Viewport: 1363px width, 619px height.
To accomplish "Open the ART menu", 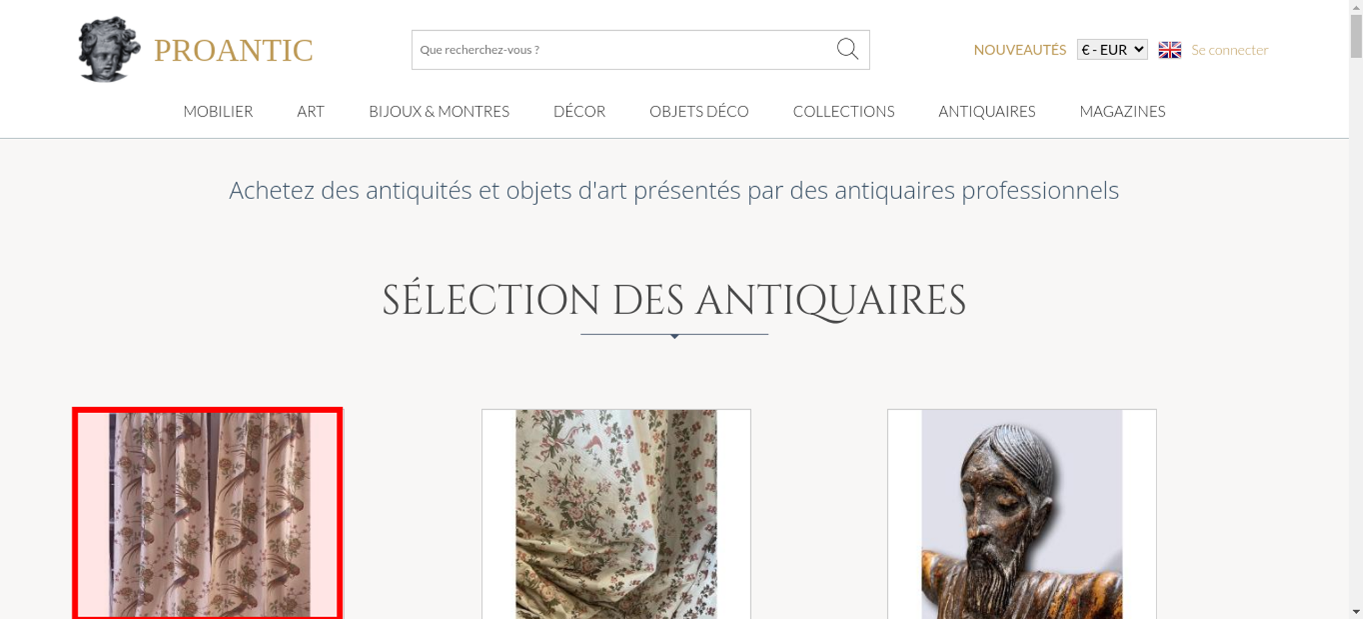I will tap(311, 111).
